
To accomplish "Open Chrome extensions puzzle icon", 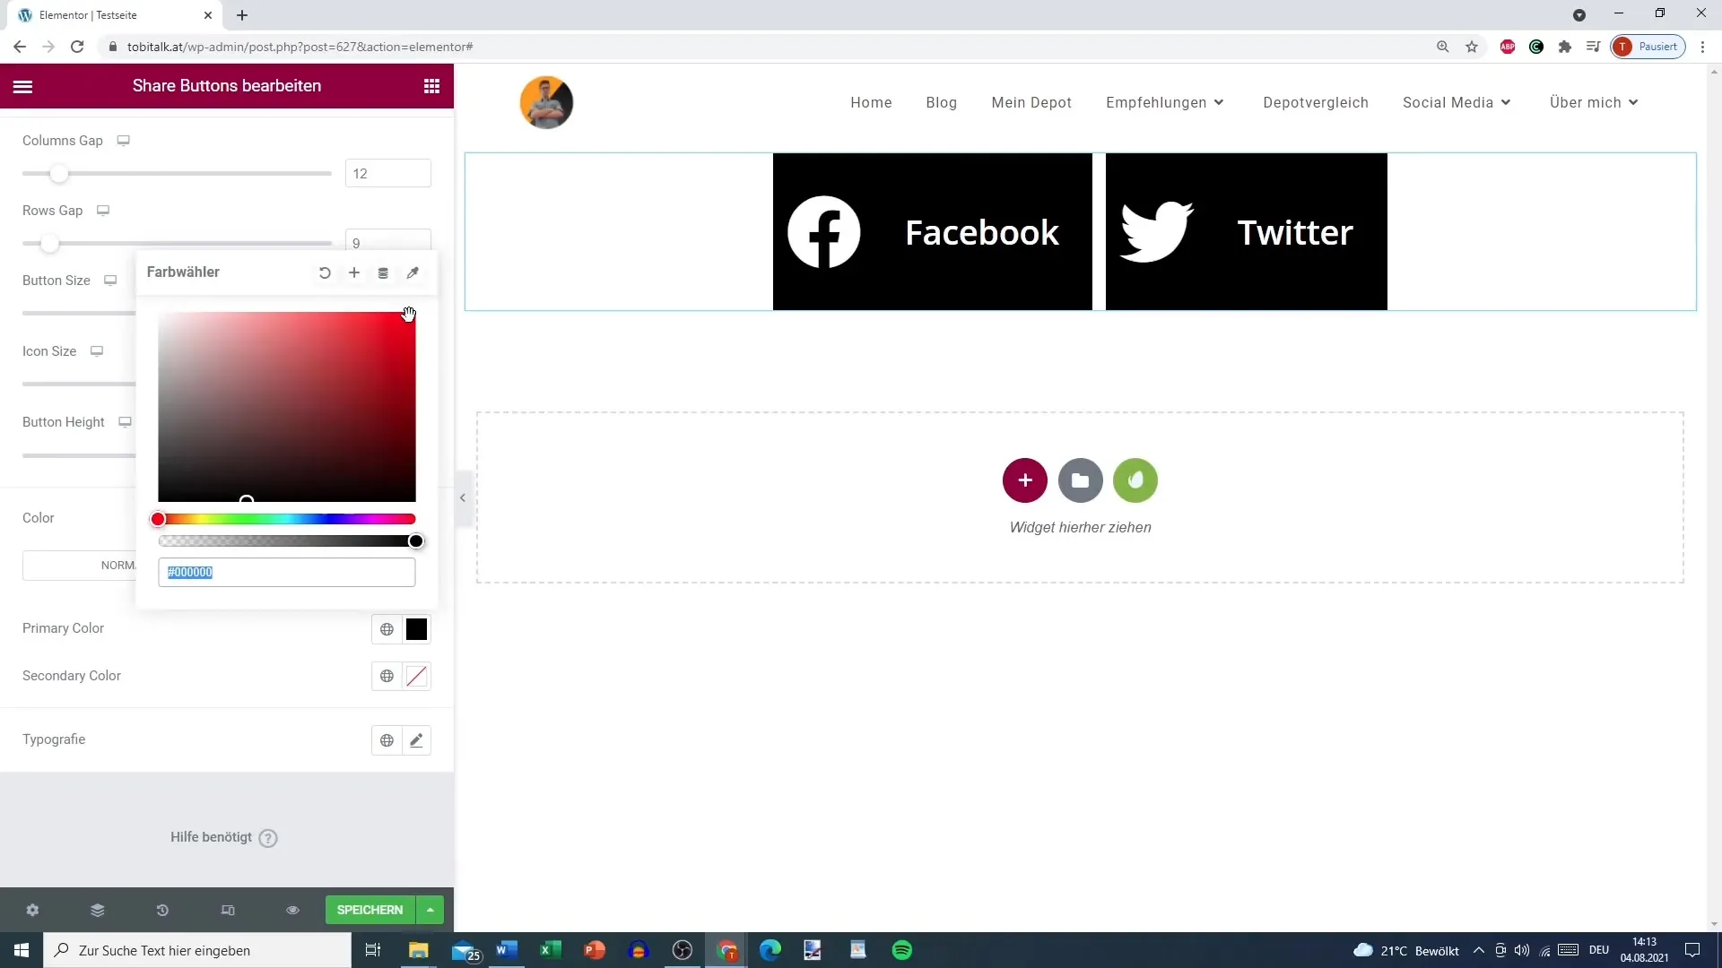I will [x=1565, y=47].
